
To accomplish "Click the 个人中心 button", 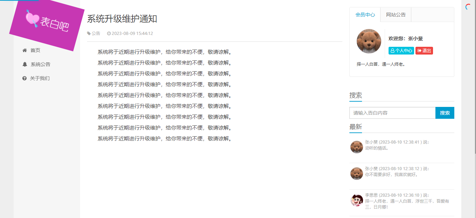I will (401, 51).
